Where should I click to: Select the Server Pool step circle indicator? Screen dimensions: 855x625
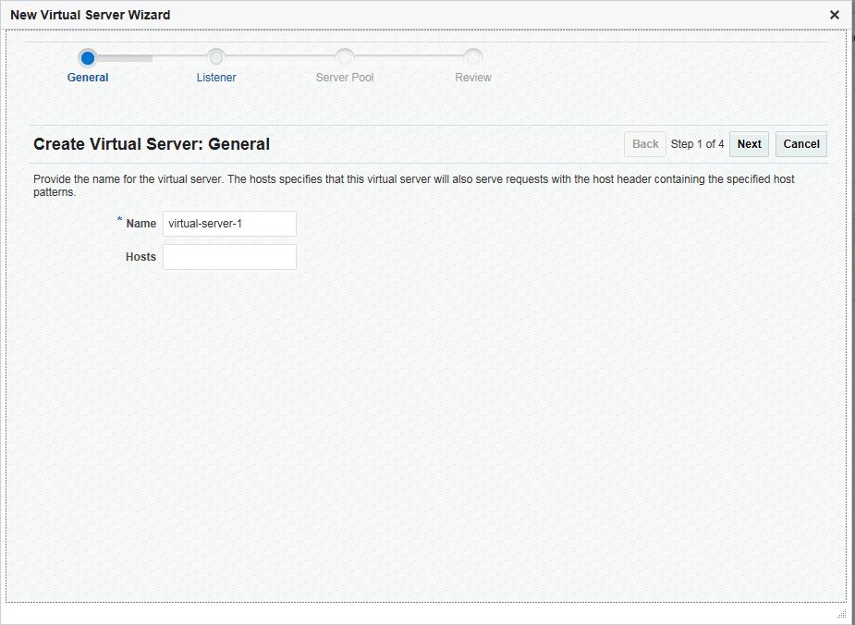pyautogui.click(x=345, y=58)
